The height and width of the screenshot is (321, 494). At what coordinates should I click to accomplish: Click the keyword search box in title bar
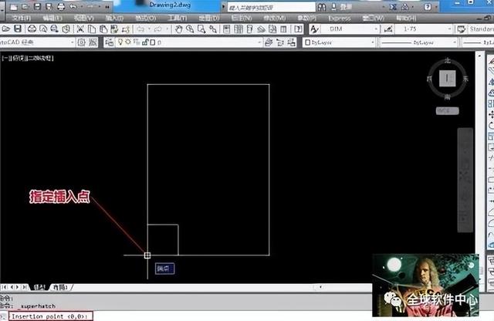[271, 7]
